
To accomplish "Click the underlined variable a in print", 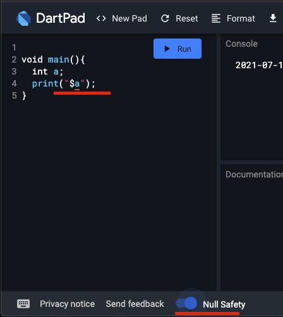I will click(x=77, y=84).
